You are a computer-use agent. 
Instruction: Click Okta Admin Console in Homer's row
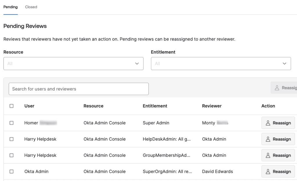(104, 123)
